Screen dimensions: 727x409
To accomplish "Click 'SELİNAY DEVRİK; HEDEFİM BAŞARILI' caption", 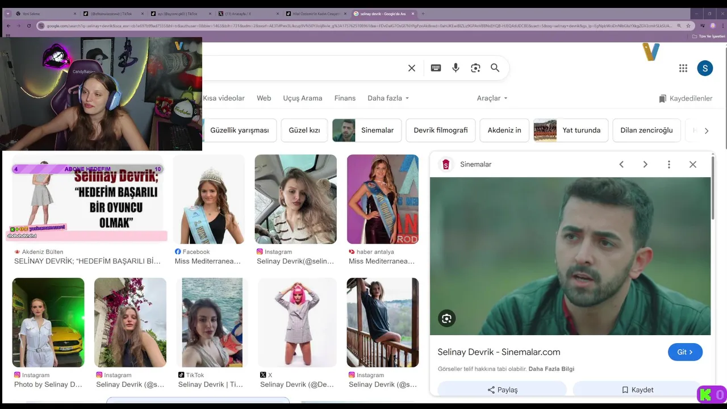I will [x=87, y=261].
